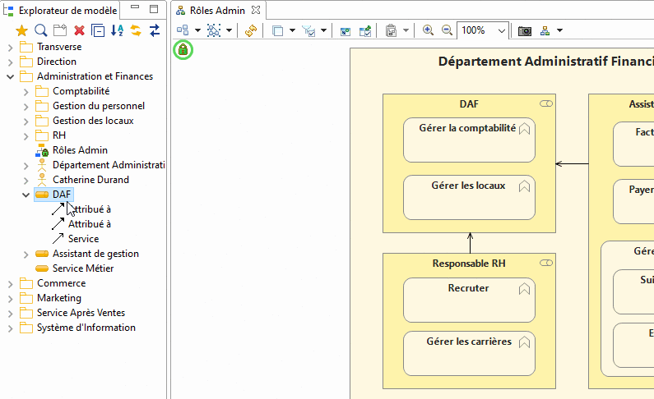
Task: Switch to the Rôles Admin tab
Action: [x=216, y=11]
